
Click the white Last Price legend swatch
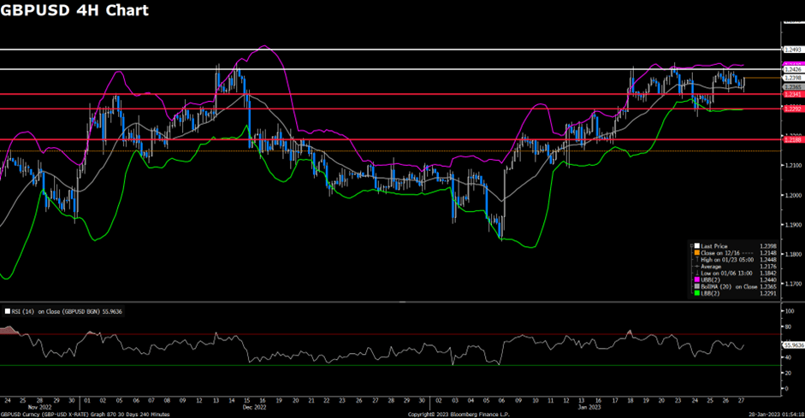[x=695, y=245]
